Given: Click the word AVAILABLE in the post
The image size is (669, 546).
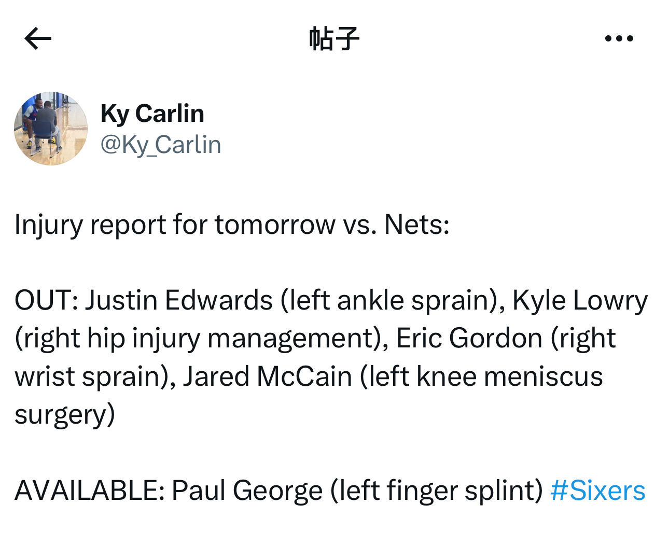Looking at the screenshot, I should (90, 491).
